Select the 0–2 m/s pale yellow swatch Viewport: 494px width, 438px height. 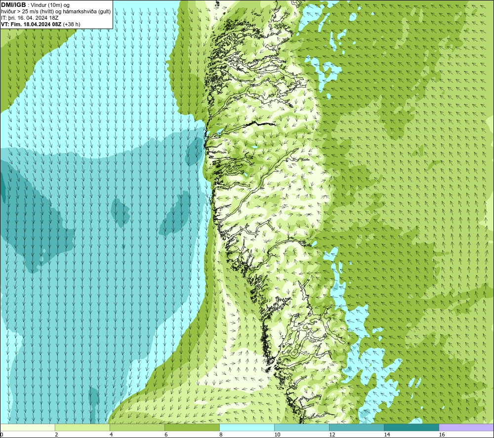[28, 428]
